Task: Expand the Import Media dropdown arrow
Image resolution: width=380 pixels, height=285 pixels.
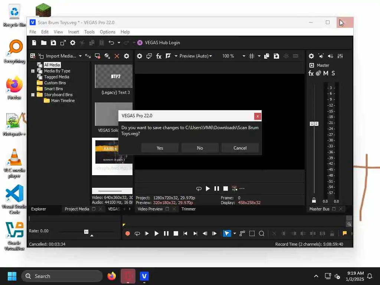Action: coord(80,56)
